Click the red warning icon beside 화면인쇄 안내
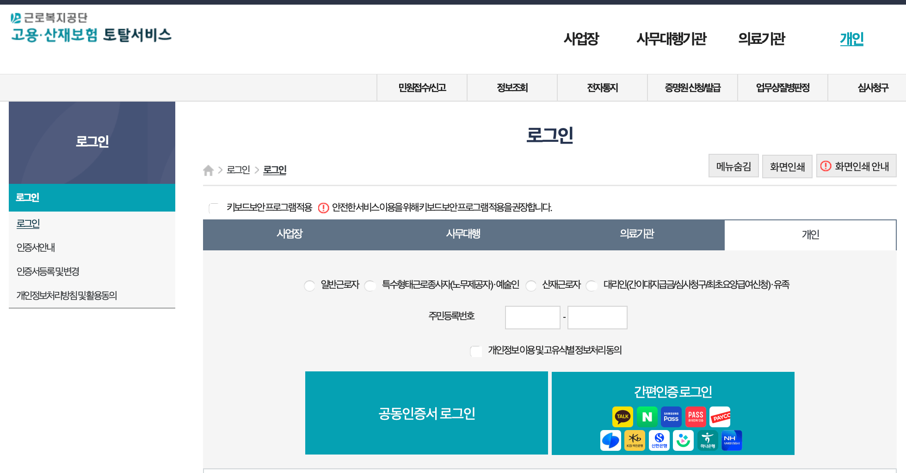Viewport: 906px width, 473px height. tap(826, 166)
